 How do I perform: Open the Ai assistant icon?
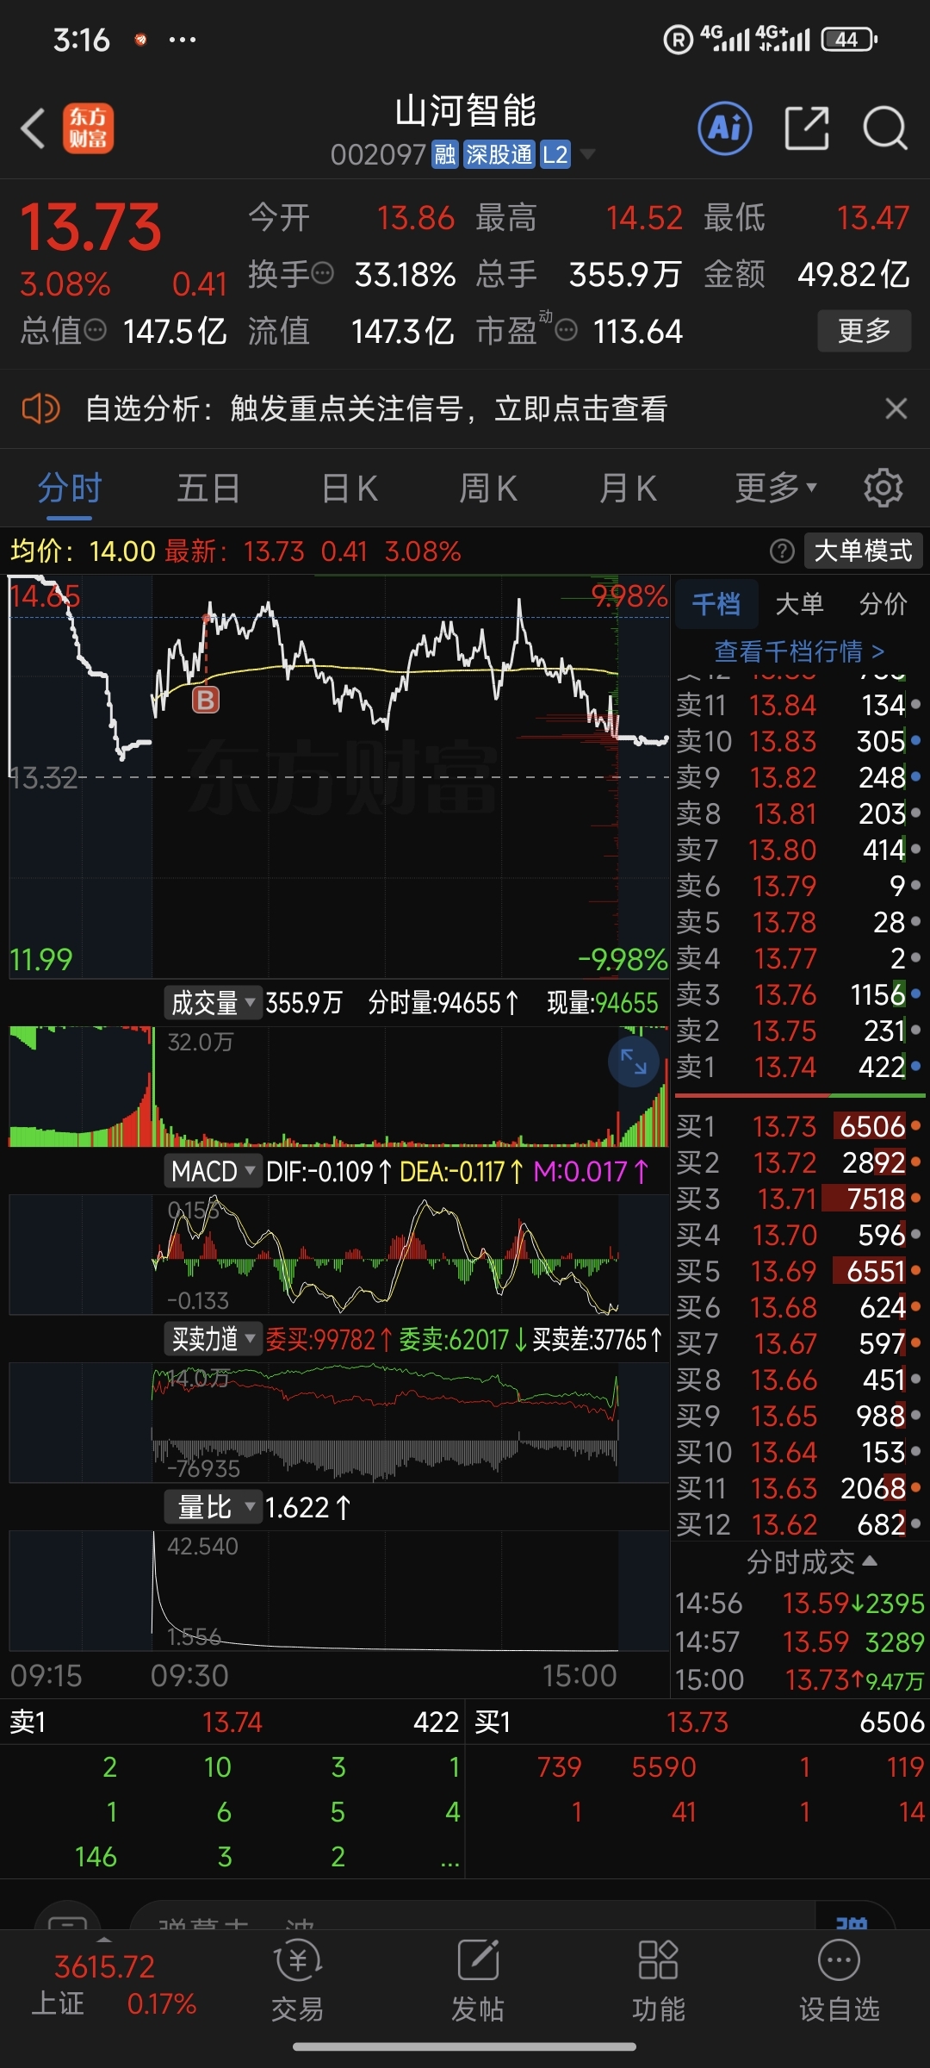click(x=724, y=128)
